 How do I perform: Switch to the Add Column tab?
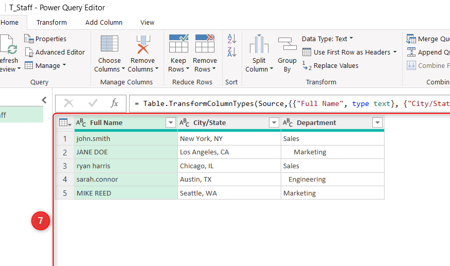point(104,23)
